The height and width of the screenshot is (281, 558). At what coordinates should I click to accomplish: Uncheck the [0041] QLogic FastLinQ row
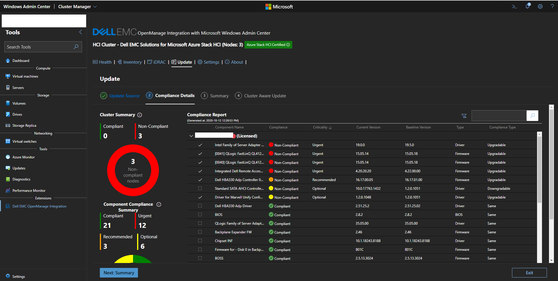pyautogui.click(x=200, y=154)
